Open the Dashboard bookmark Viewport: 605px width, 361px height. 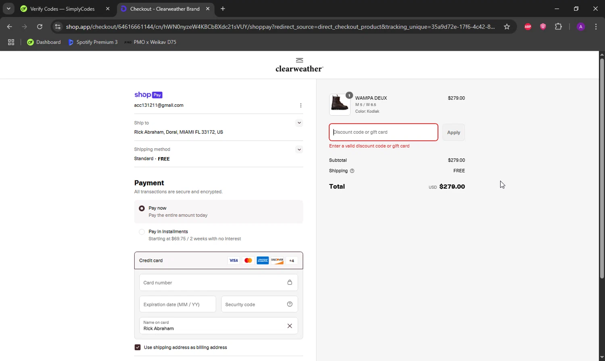44,42
